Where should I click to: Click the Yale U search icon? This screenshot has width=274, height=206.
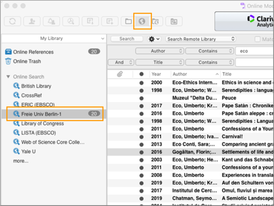(16, 151)
